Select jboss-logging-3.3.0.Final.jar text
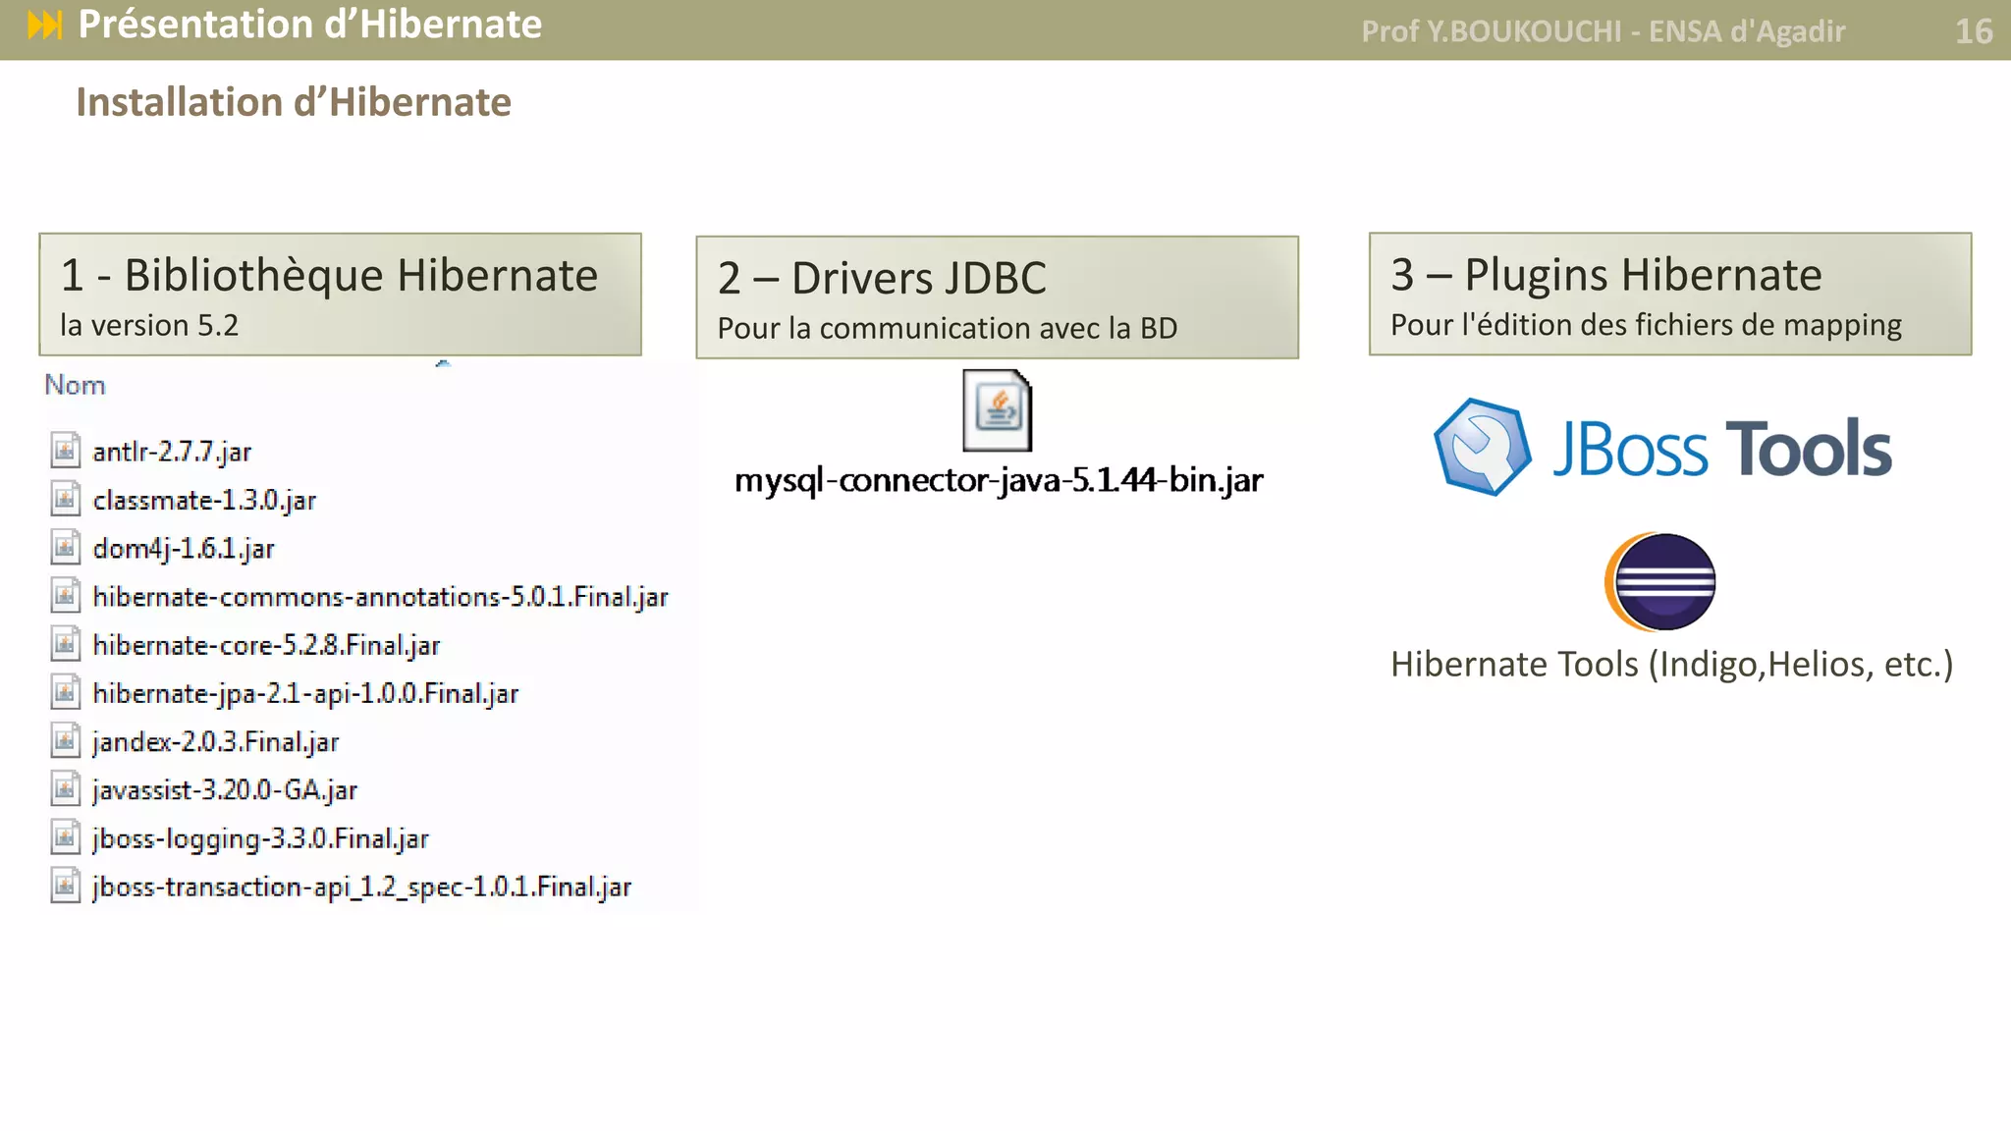 [260, 838]
